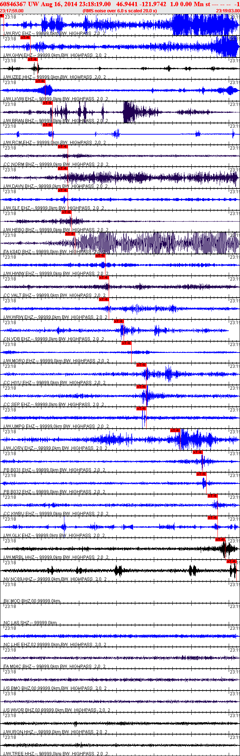Click the red pick flag on UW.LKVW trace
The width and height of the screenshot is (240, 756).
tap(40, 81)
